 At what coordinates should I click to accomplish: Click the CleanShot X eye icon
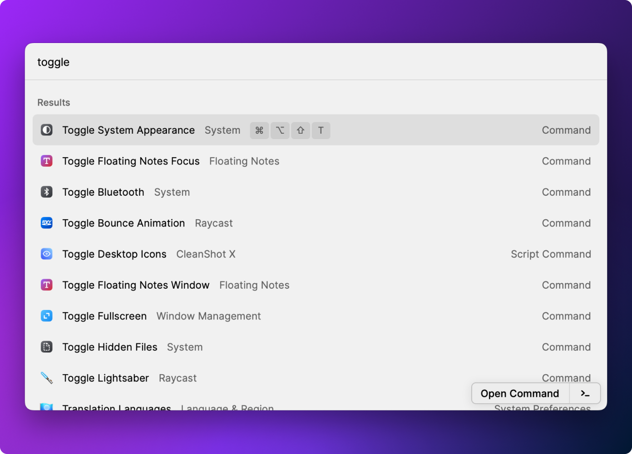pyautogui.click(x=47, y=254)
